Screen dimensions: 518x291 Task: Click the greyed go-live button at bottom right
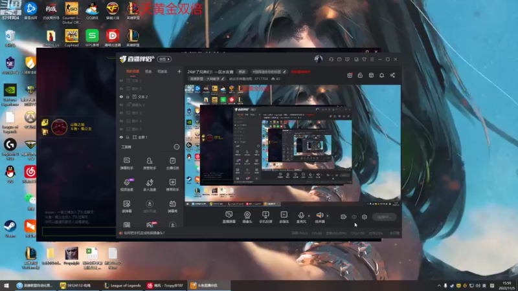pyautogui.click(x=384, y=217)
